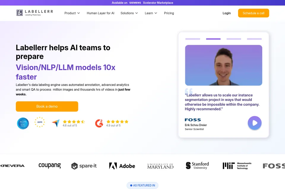This screenshot has height=190, width=285.
Task: Click the G2 rating logo
Action: [99, 123]
